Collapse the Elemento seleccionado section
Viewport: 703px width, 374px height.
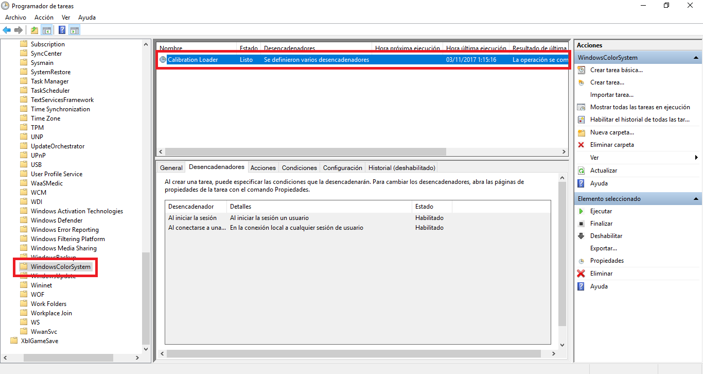point(696,199)
